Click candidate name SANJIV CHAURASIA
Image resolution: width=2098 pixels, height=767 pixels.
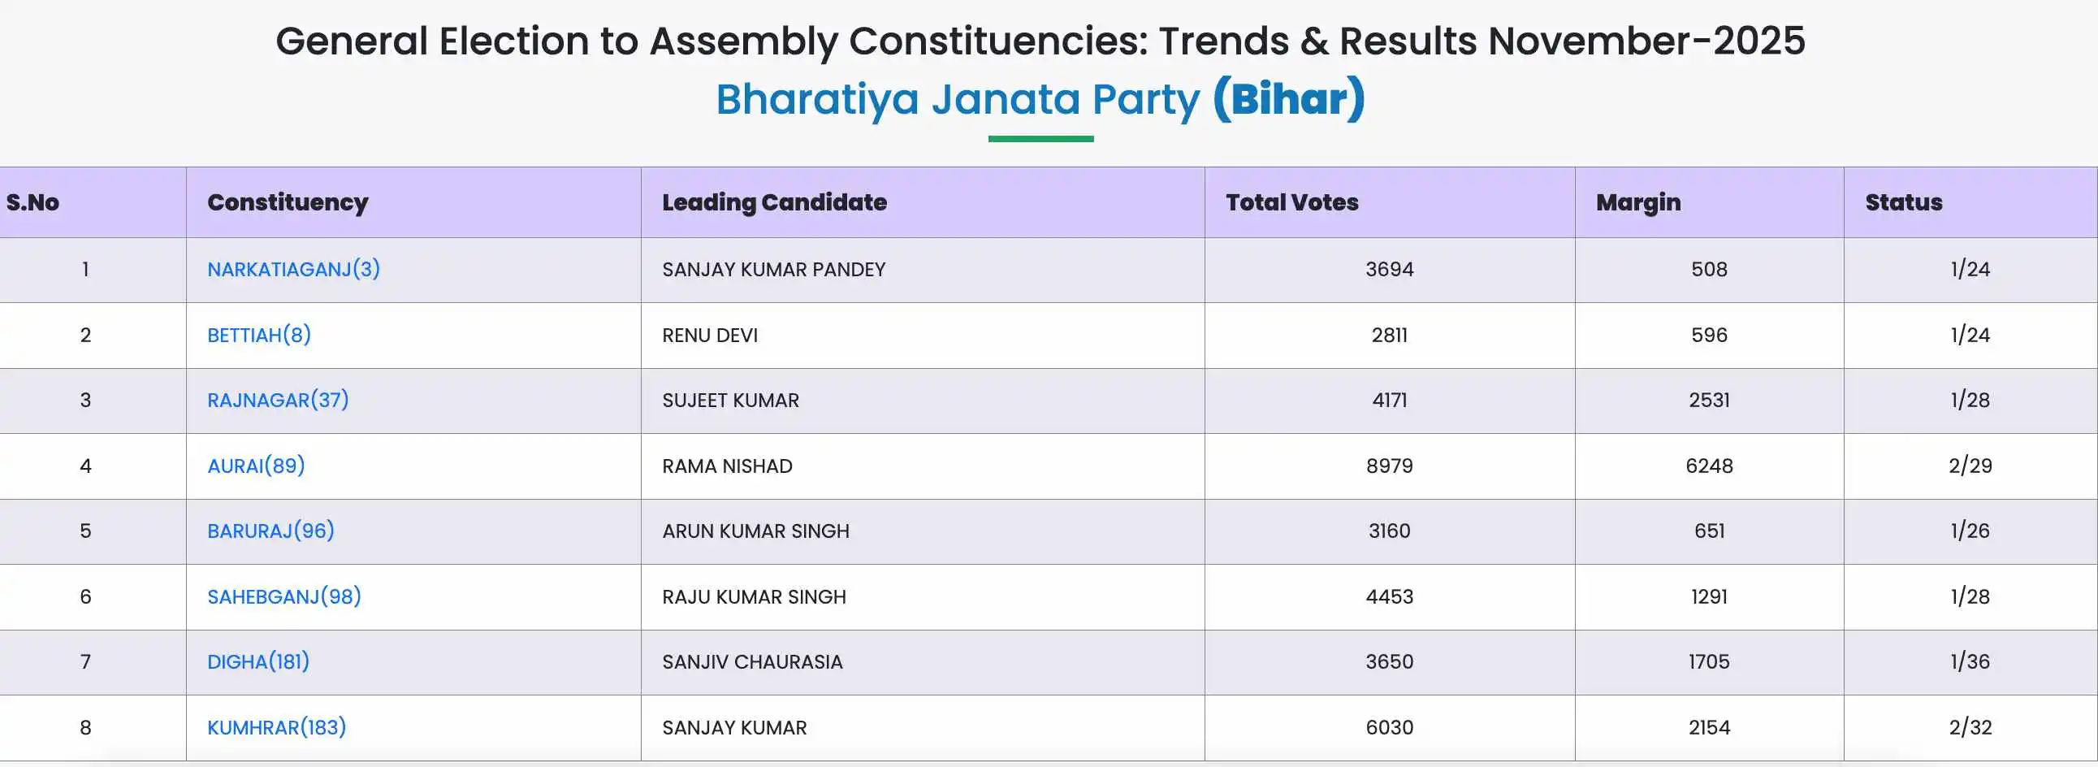click(x=752, y=662)
